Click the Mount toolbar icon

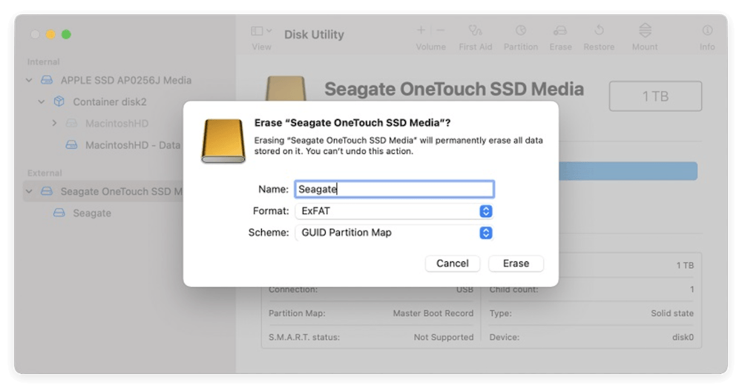tap(644, 31)
